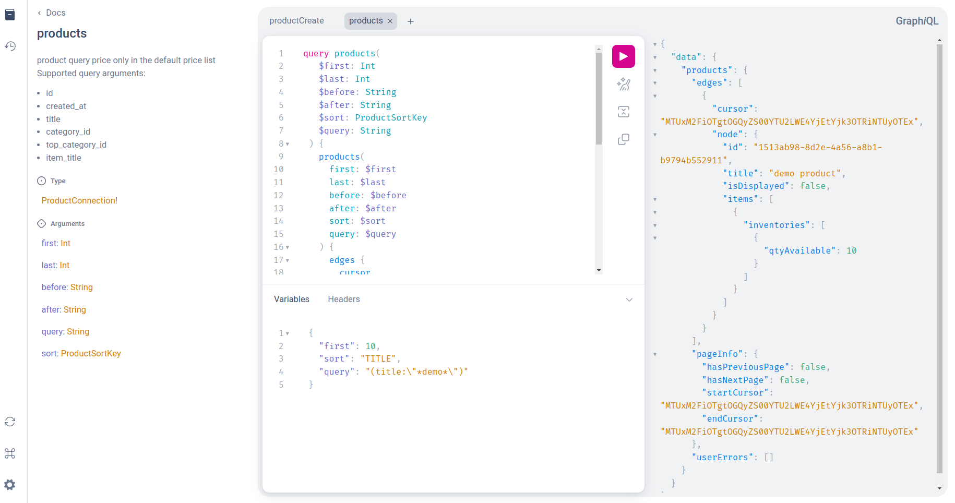Switch to the productCreate tab

(296, 21)
